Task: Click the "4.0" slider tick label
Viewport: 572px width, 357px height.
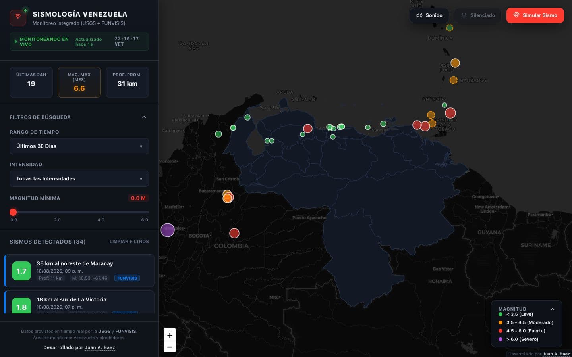Action: pos(101,220)
